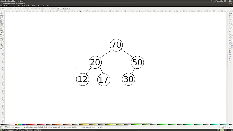Open the Path menu
Viewport: 233px width, 131px height.
(26, 6)
